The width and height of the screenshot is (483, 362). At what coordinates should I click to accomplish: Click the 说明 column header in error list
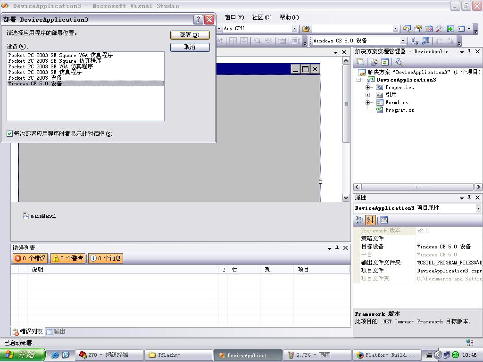(123, 269)
